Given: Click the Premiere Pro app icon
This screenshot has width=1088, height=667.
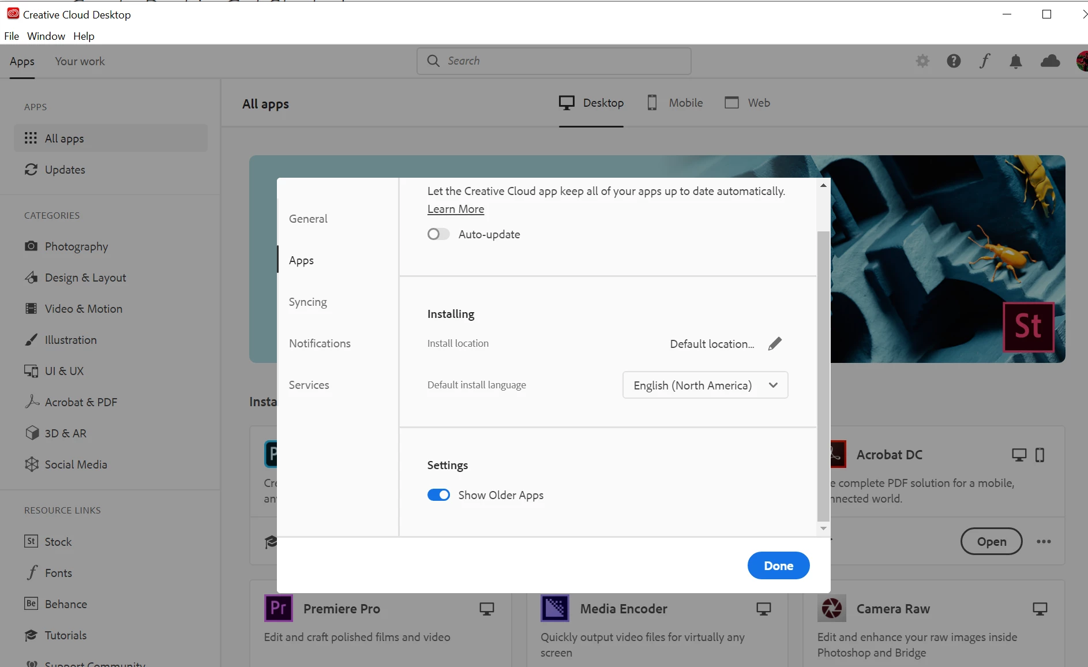Looking at the screenshot, I should click(x=278, y=608).
